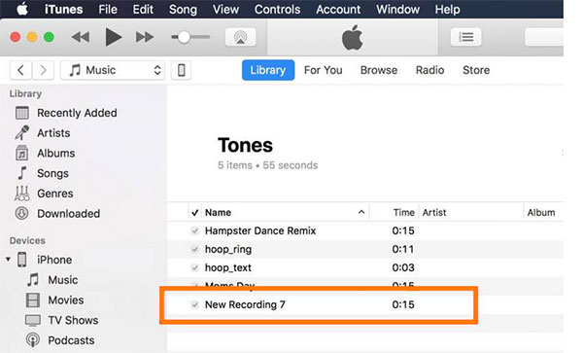Switch to the For You tab
Image resolution: width=583 pixels, height=353 pixels.
(x=324, y=70)
